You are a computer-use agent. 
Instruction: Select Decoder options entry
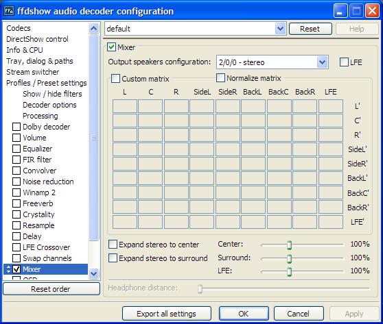tap(49, 105)
